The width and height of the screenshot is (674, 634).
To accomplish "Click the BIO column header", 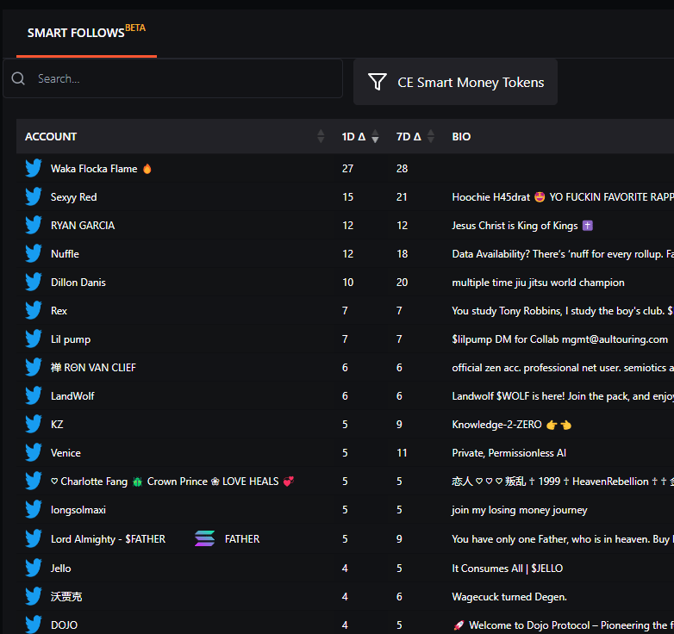I will (x=461, y=137).
